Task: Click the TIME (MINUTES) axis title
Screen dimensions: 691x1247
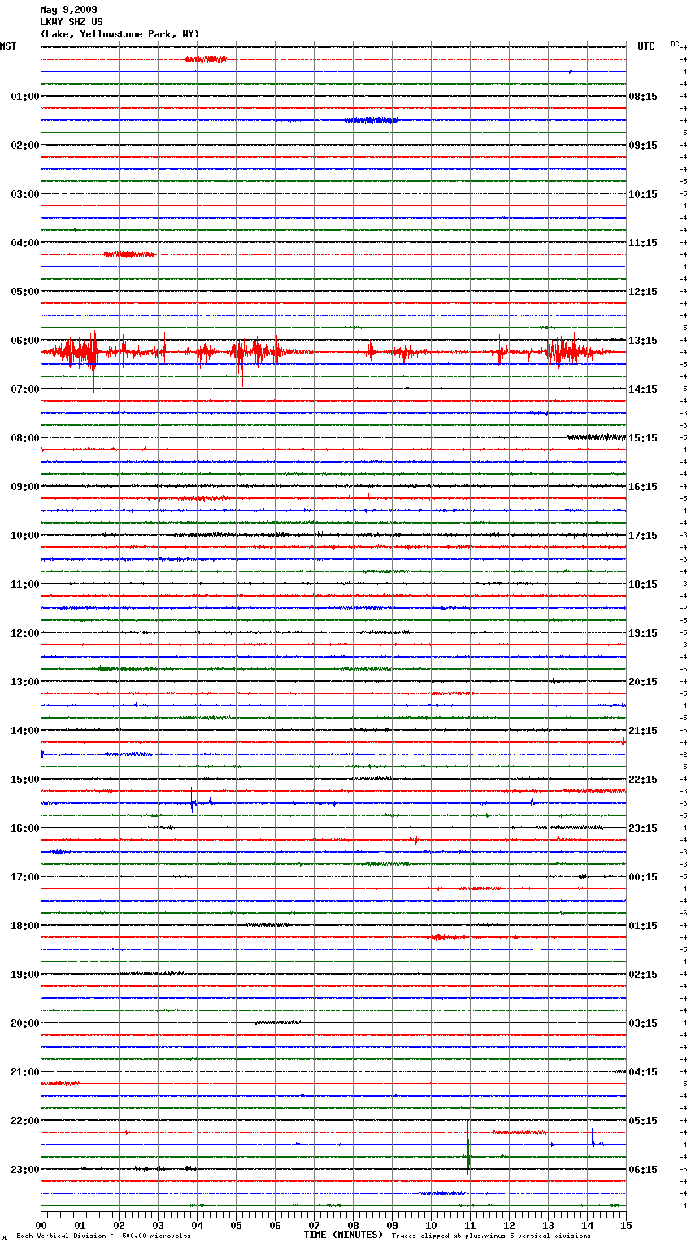Action: (x=342, y=1235)
